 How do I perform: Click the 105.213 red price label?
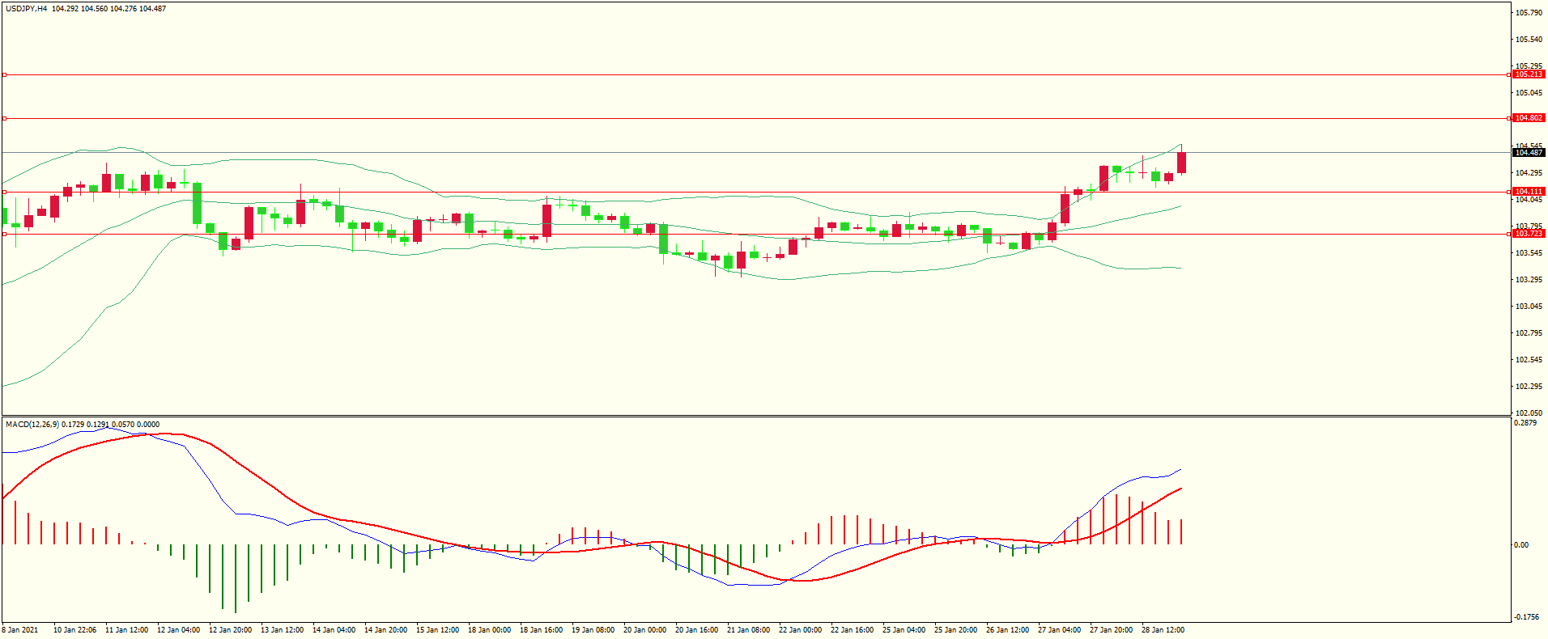pyautogui.click(x=1529, y=74)
